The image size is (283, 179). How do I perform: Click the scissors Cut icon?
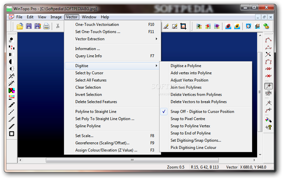58,26
